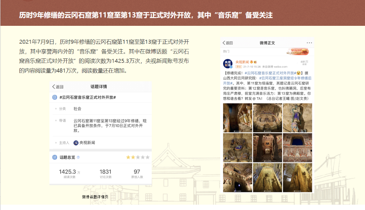This screenshot has height=210, width=365.
Task: Click the topic star rating
Action: [138, 157]
